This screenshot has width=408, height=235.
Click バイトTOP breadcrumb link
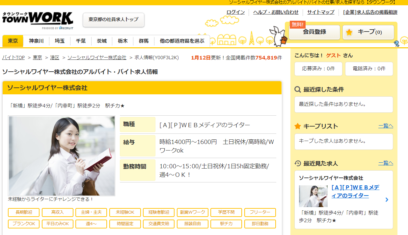click(14, 58)
